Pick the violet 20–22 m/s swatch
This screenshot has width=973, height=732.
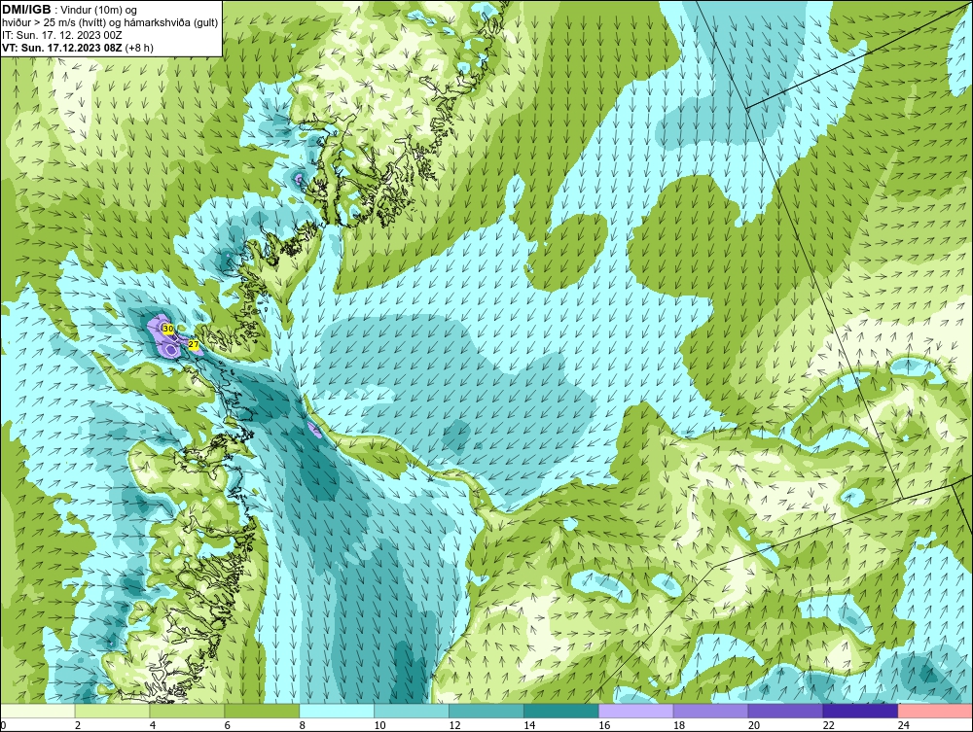(785, 711)
